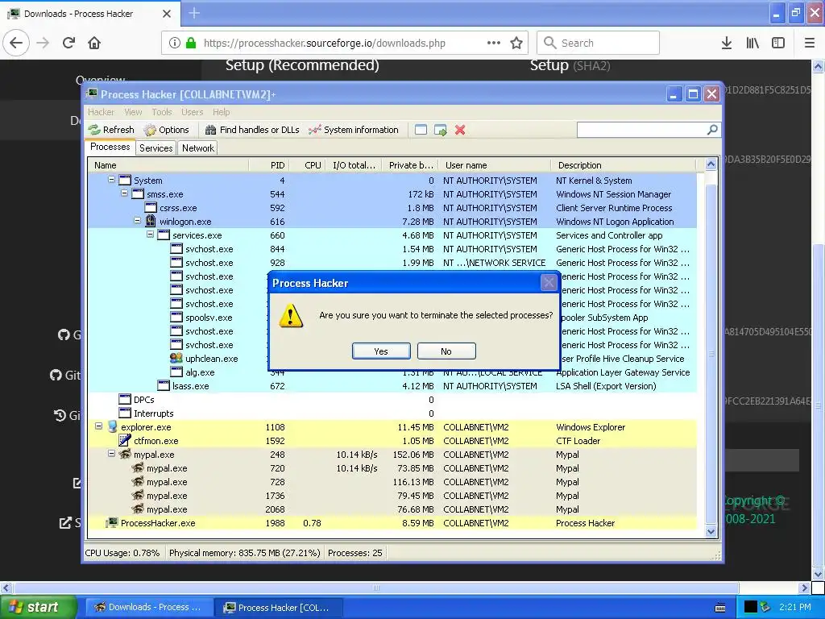Collapse the winlogon.exe tree node
825x619 pixels.
(137, 221)
